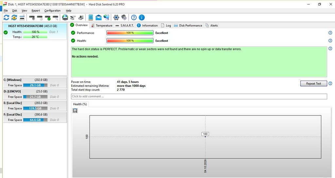Image resolution: width=335 pixels, height=178 pixels.
Task: Select the E: [Local Disc] partition
Action: coord(35,106)
